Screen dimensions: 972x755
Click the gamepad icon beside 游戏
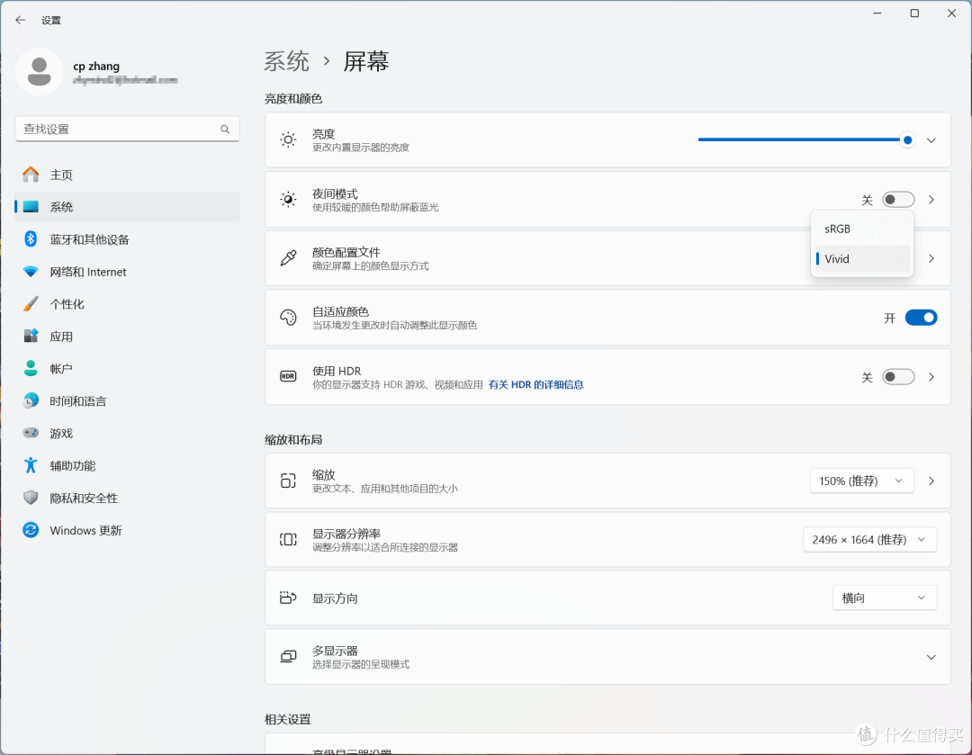(31, 433)
